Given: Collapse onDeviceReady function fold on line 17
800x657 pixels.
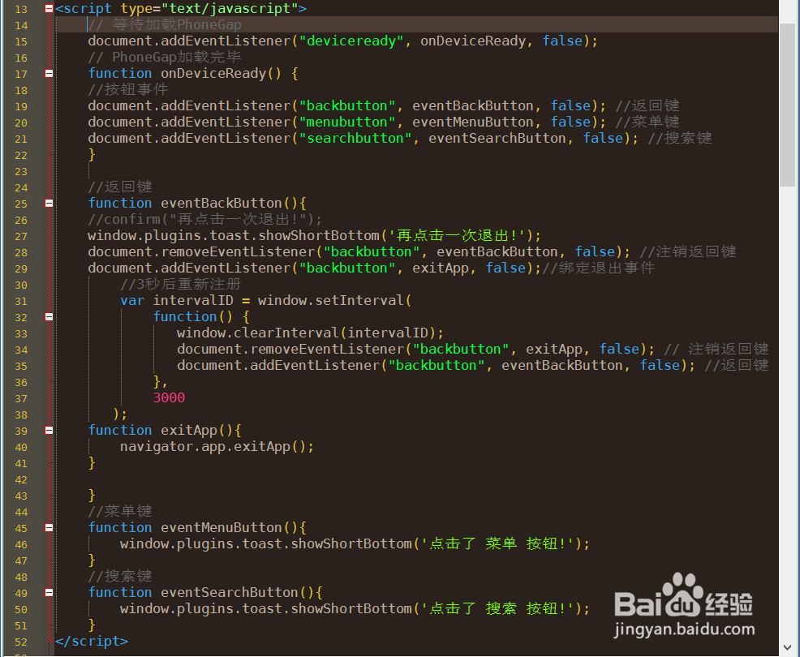Looking at the screenshot, I should pos(49,74).
